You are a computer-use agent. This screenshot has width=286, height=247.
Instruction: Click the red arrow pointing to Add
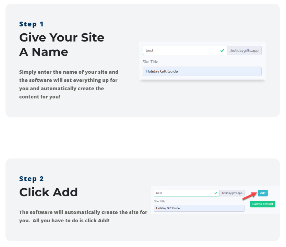(x=250, y=196)
